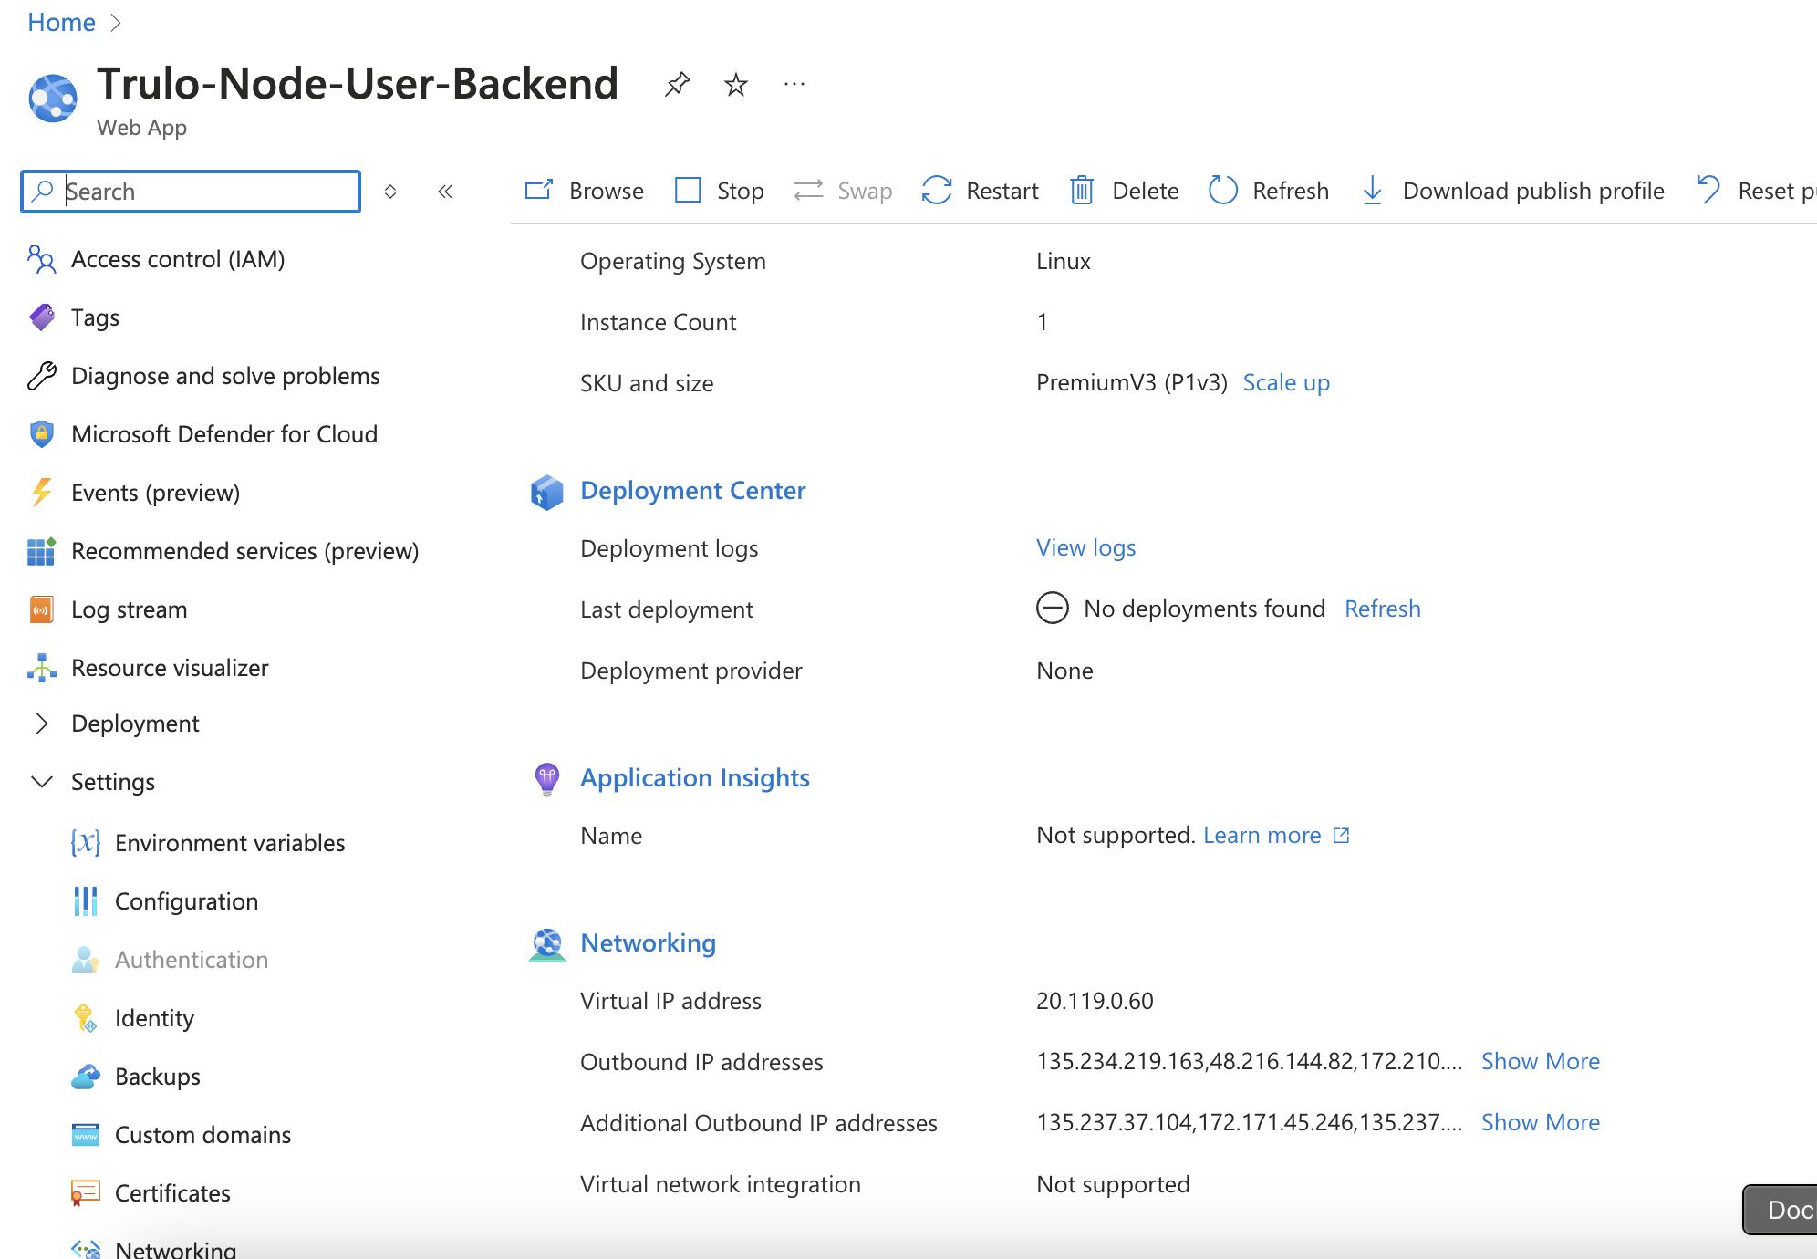The height and width of the screenshot is (1259, 1817).
Task: Stop the web app
Action: pos(720,191)
